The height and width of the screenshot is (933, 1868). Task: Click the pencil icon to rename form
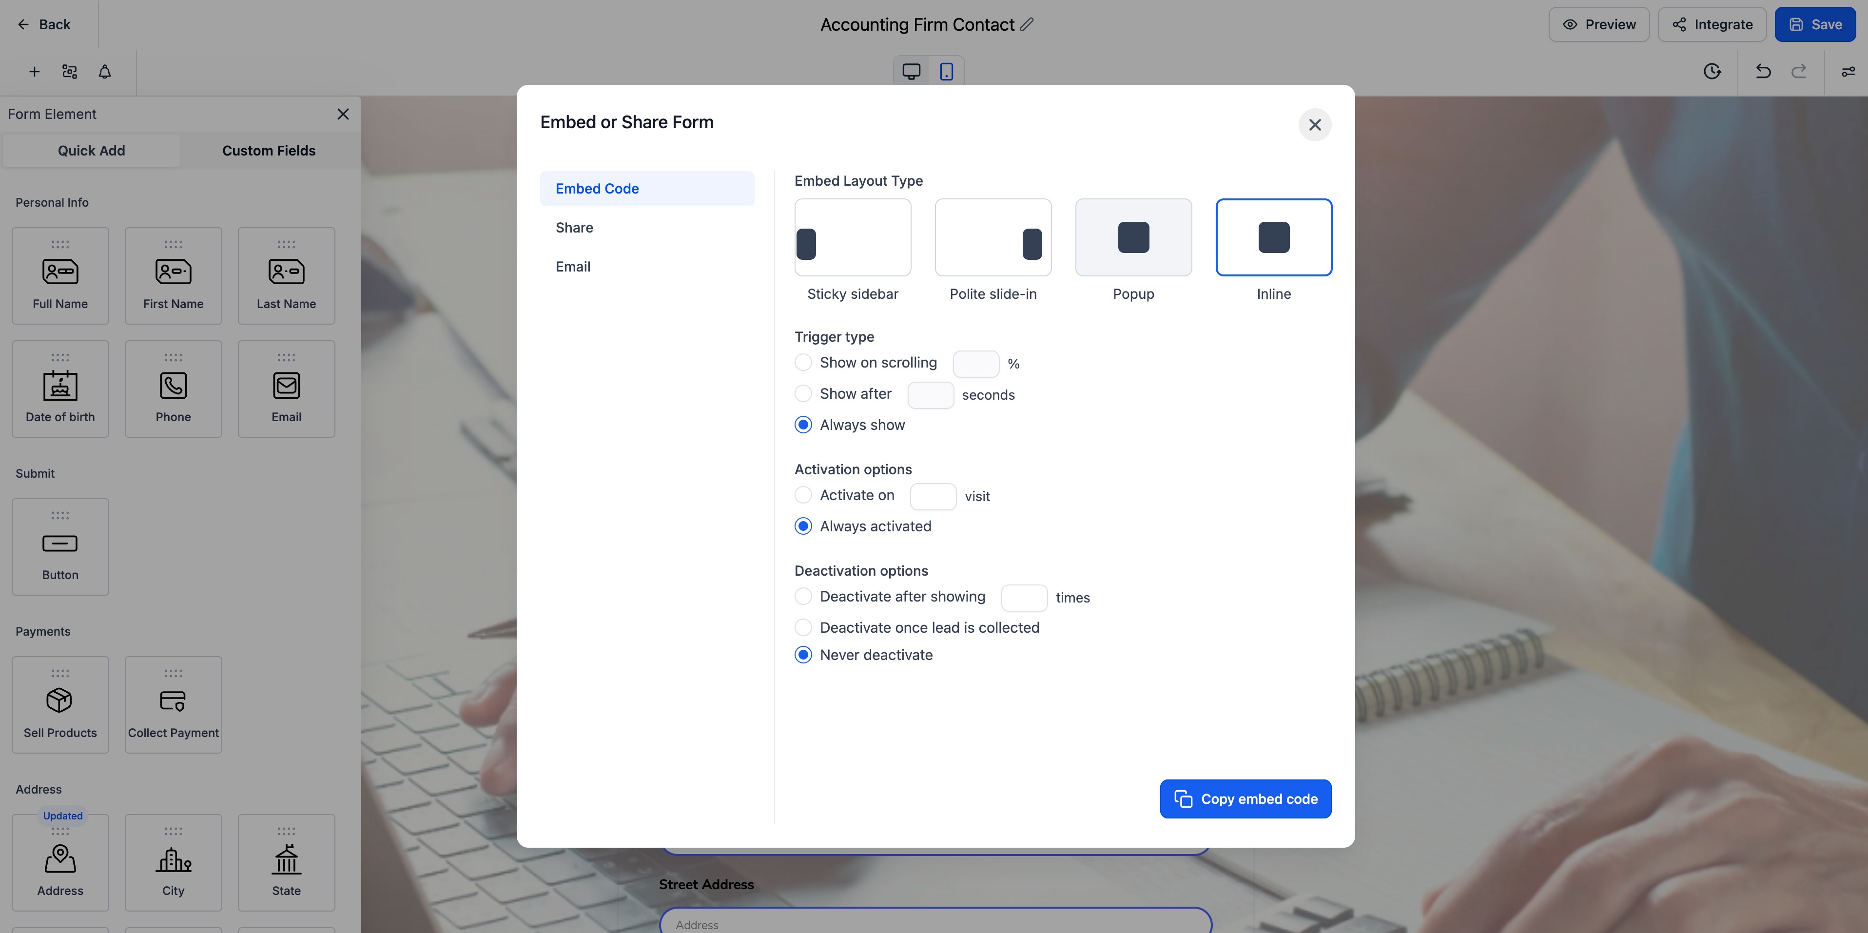(1027, 25)
